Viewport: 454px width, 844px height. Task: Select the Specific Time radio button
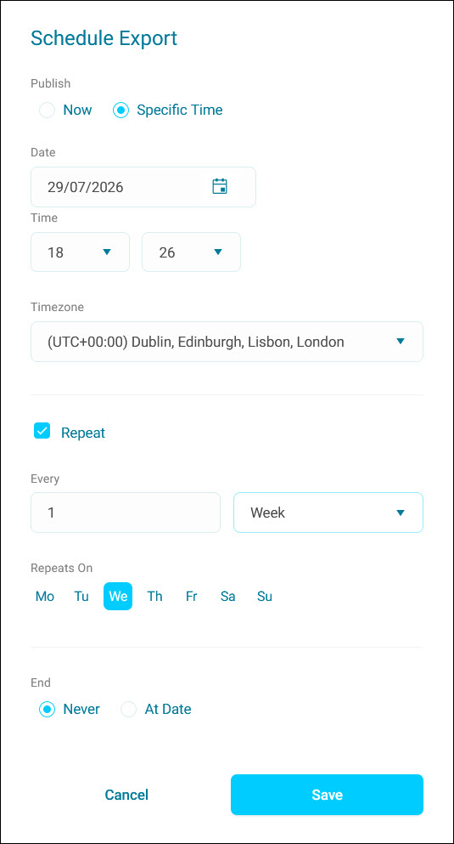[121, 110]
